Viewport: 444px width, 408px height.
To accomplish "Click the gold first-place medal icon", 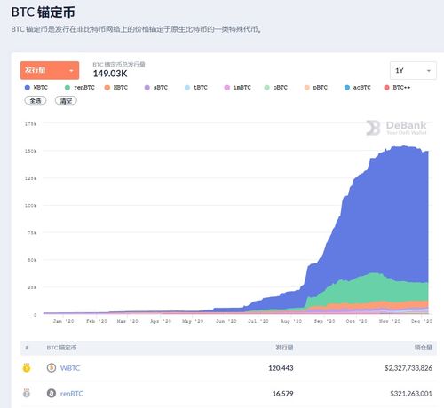I will 27,368.
